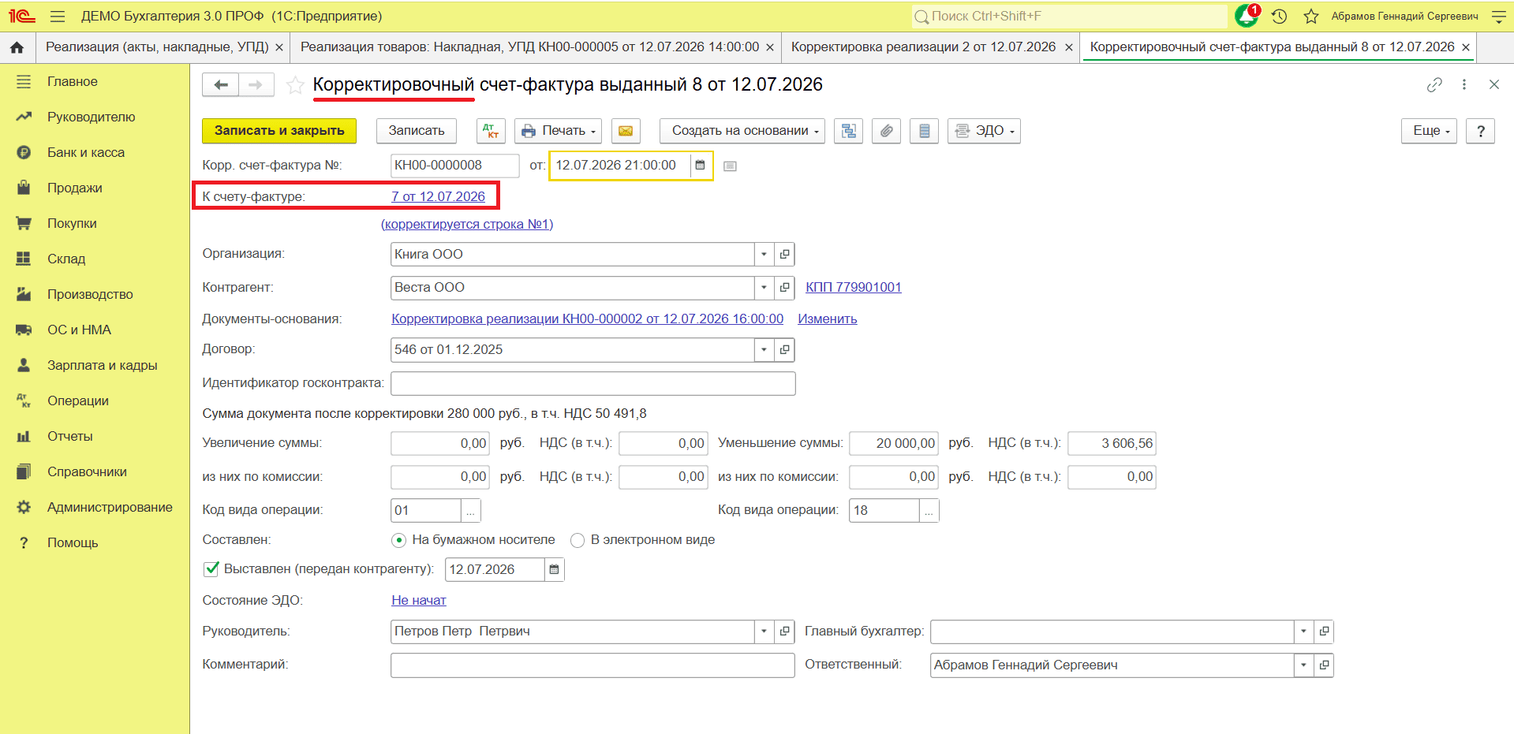The height and width of the screenshot is (734, 1514).
Task: Click the Записать button
Action: click(x=417, y=131)
